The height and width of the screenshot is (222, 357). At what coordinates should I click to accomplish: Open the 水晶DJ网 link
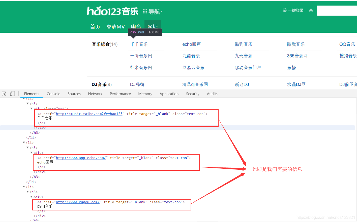296,84
